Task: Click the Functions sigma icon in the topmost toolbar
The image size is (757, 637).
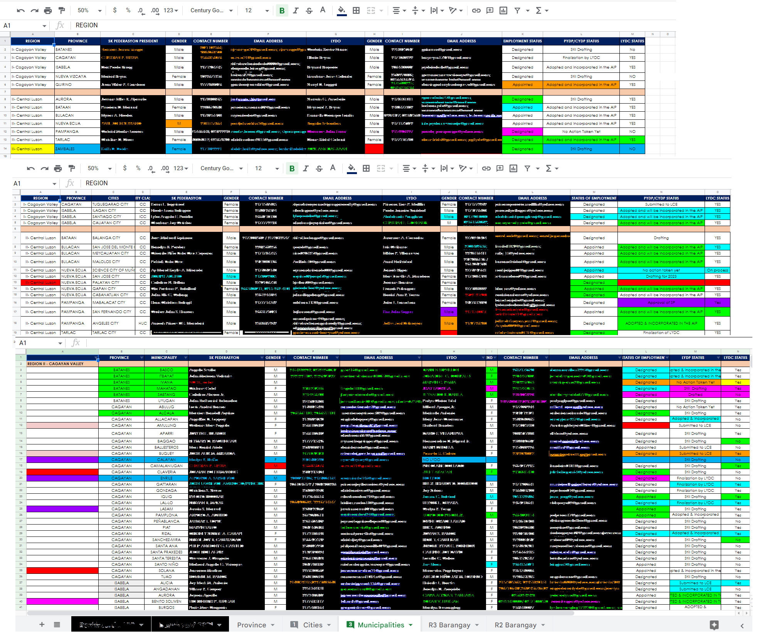Action: pos(538,10)
